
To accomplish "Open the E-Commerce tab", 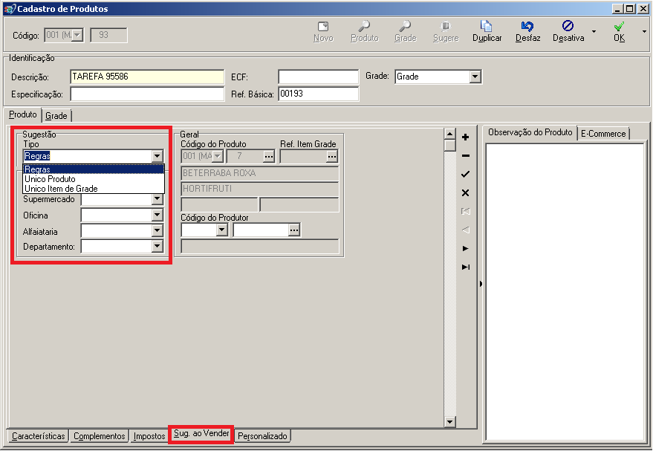I will (603, 133).
